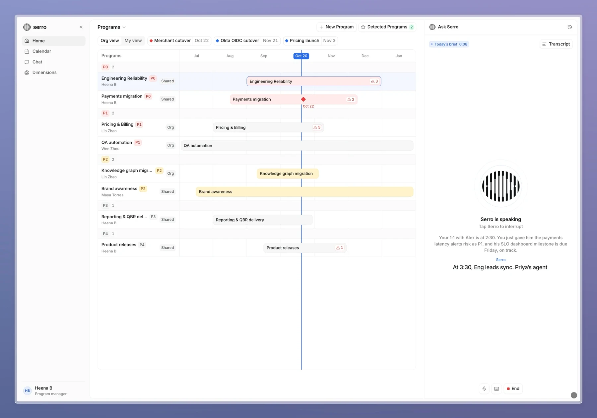Collapse the sidebar with double-chevron icon
The height and width of the screenshot is (418, 597).
coord(81,27)
